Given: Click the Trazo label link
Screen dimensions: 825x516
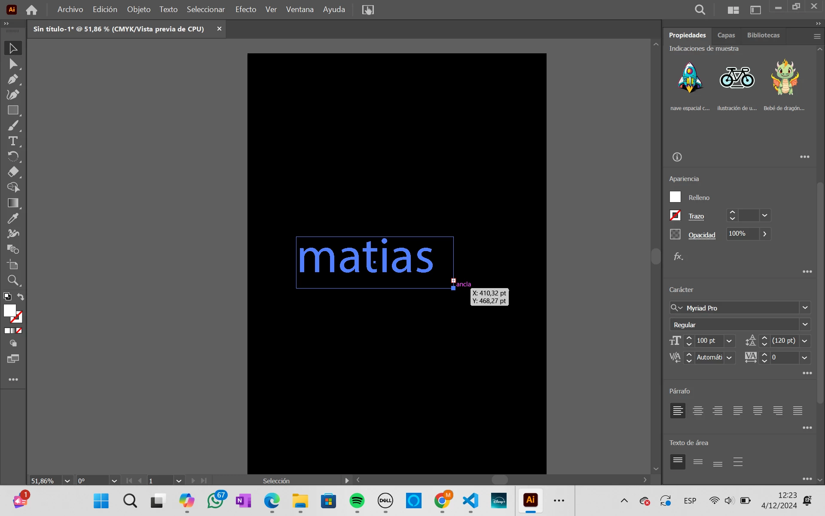Looking at the screenshot, I should (696, 216).
